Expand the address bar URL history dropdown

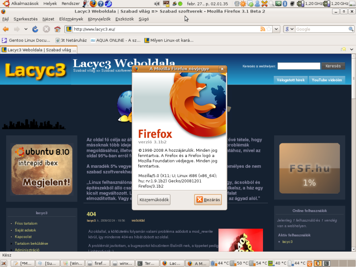point(276,29)
